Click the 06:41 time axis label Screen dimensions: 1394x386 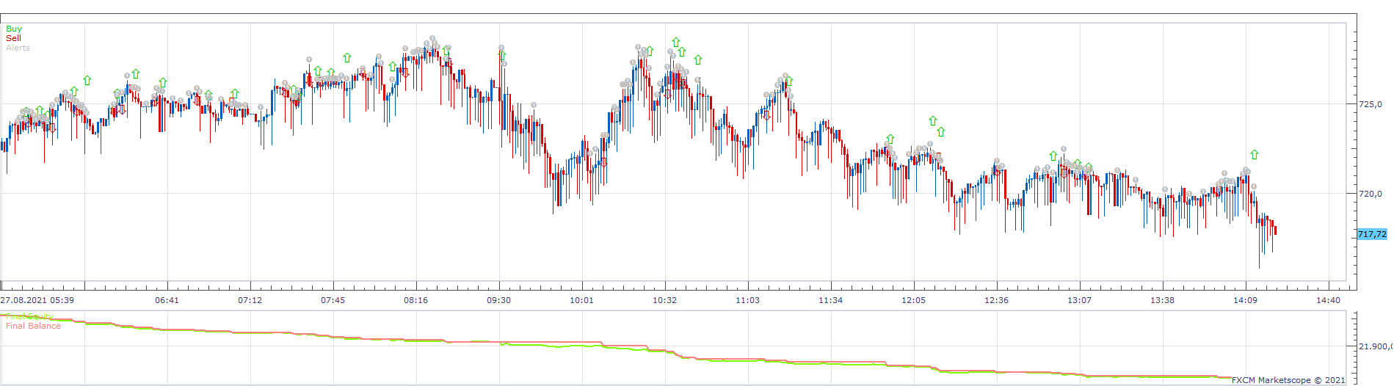[167, 300]
